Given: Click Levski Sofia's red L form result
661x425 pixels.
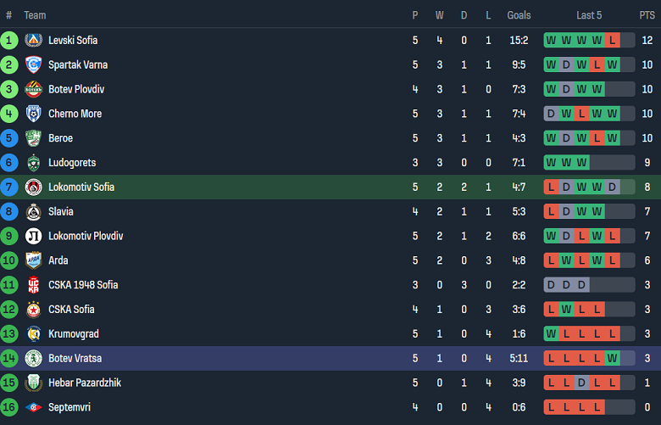Looking at the screenshot, I should click(612, 41).
